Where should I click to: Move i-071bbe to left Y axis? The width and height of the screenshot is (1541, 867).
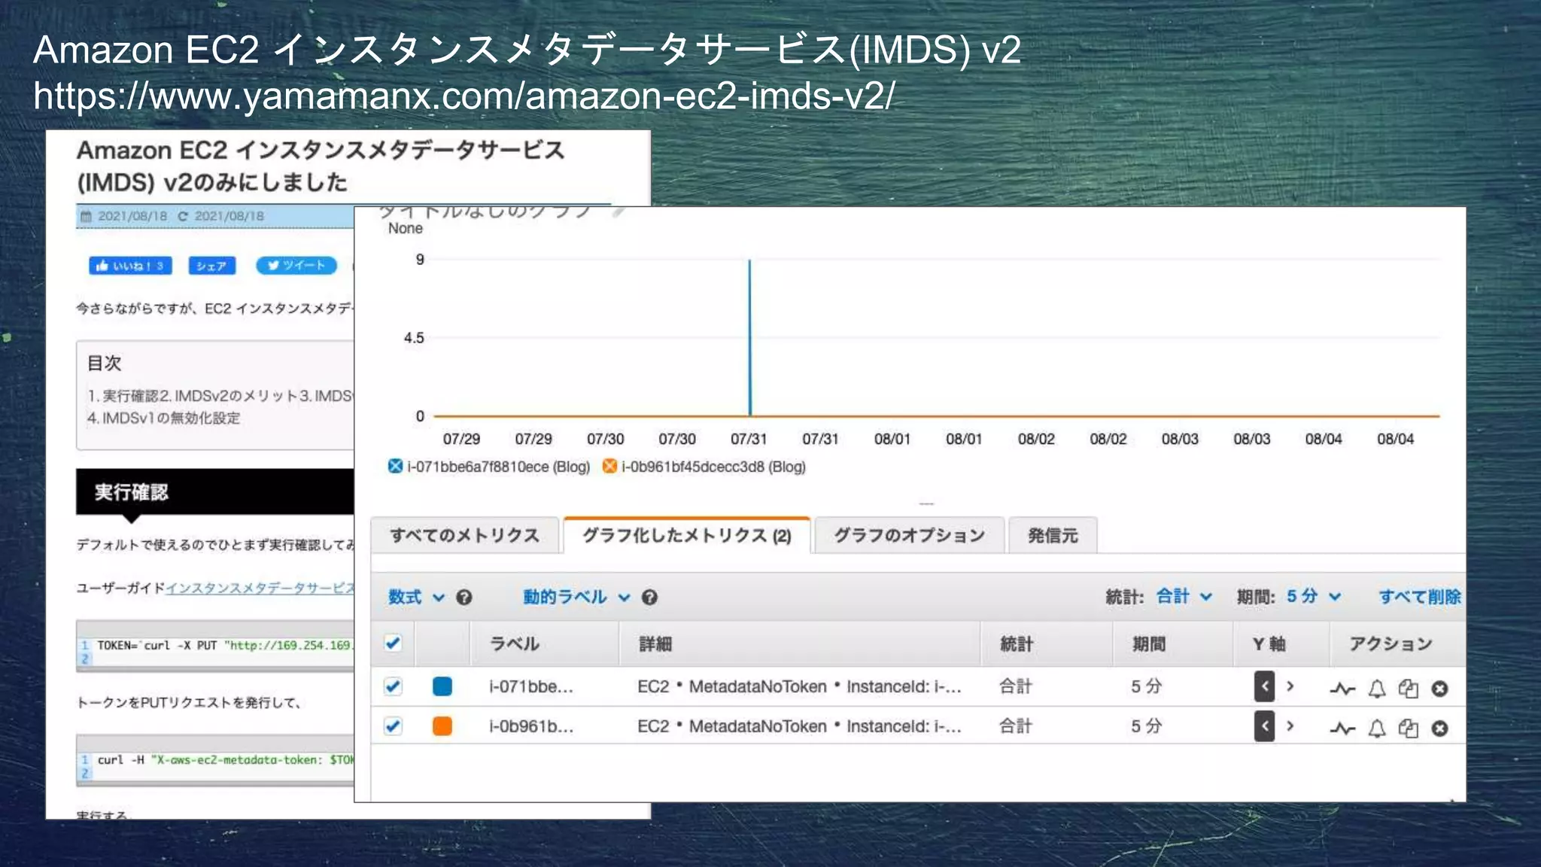(x=1264, y=686)
